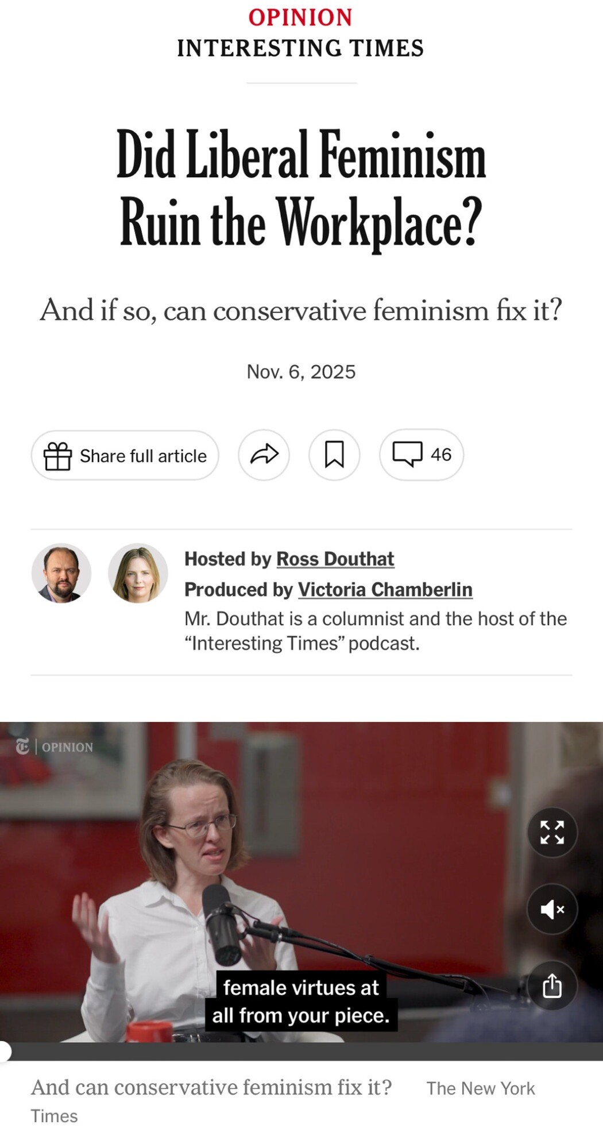Image resolution: width=603 pixels, height=1133 pixels.
Task: Expand video to fullscreen
Action: (x=552, y=832)
